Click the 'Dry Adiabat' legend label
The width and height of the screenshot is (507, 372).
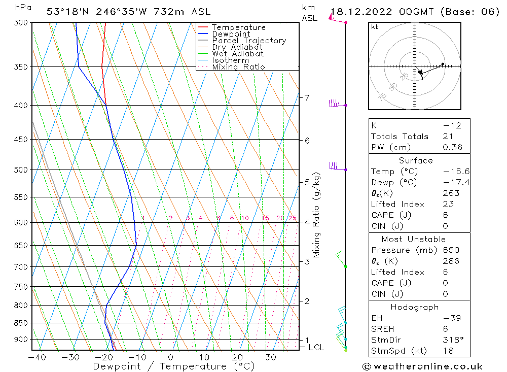pyautogui.click(x=237, y=47)
